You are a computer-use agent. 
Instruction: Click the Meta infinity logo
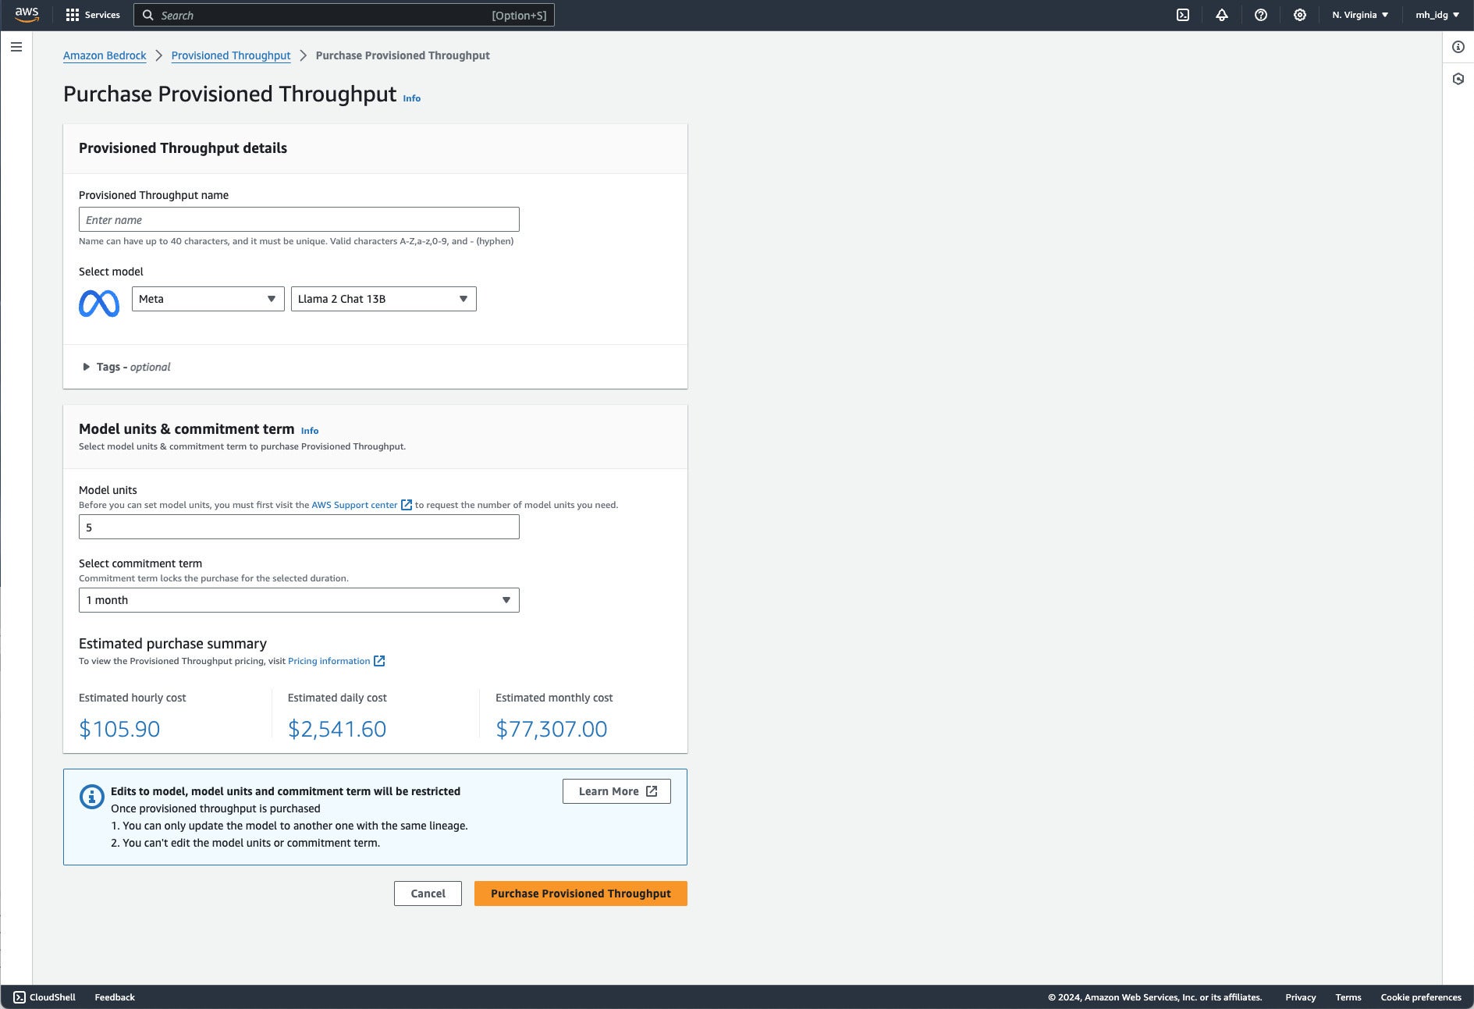coord(99,303)
